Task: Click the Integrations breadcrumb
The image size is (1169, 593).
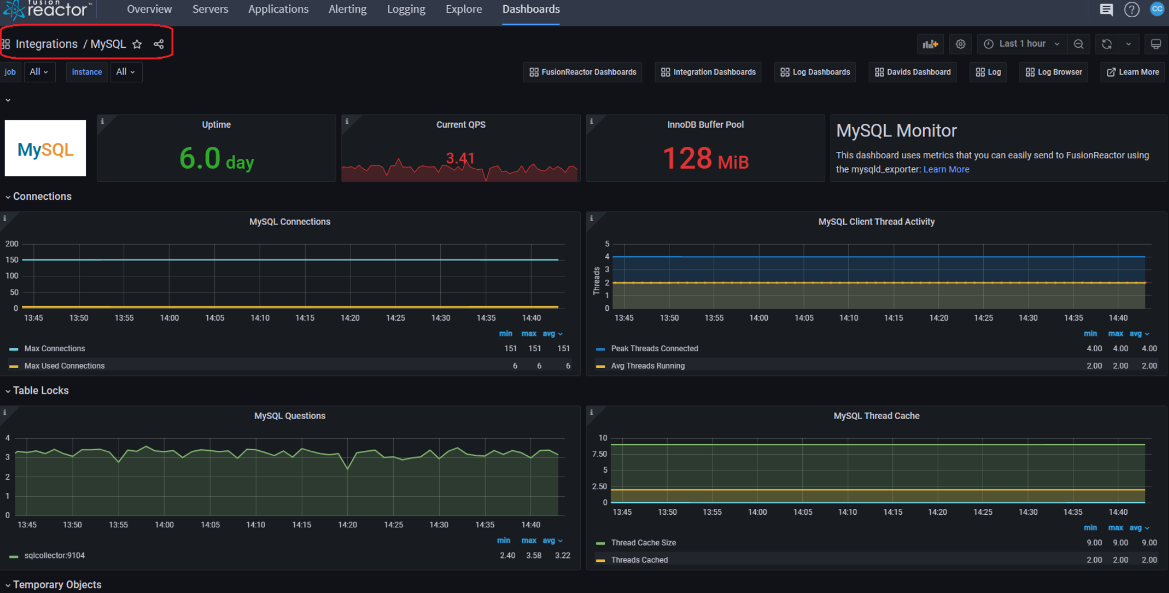Action: [47, 44]
